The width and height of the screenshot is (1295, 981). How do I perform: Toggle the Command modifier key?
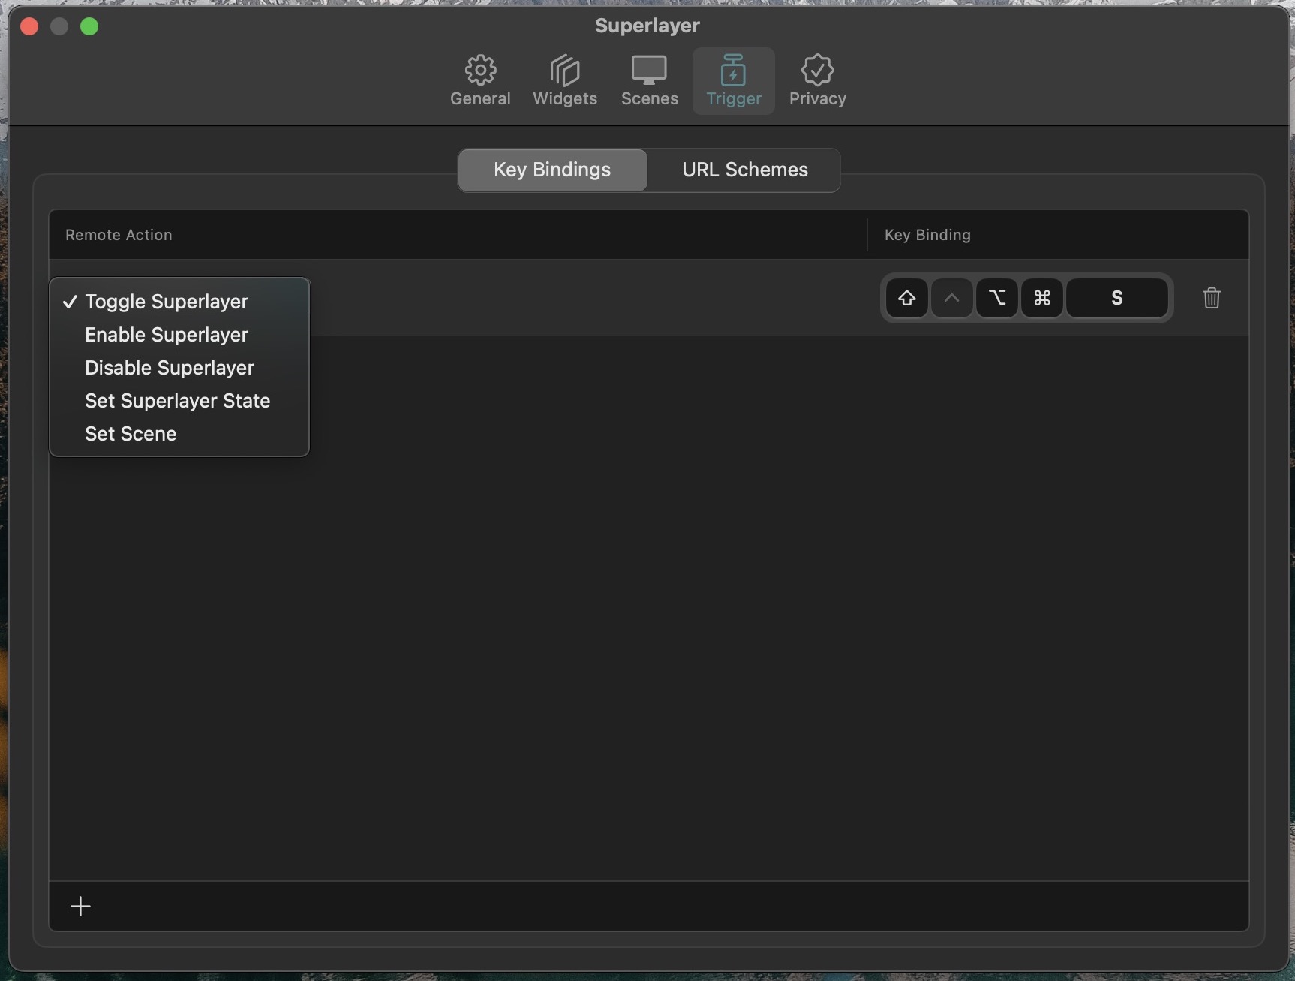pyautogui.click(x=1041, y=298)
